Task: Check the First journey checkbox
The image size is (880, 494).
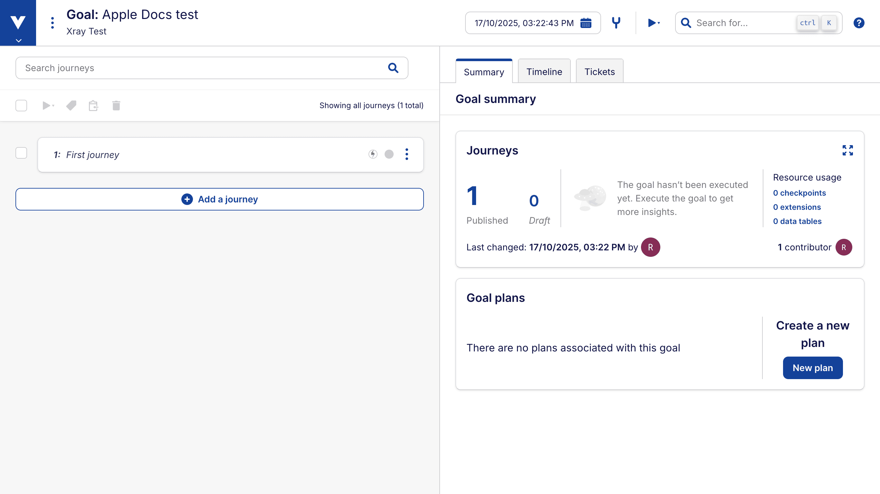Action: click(x=21, y=153)
